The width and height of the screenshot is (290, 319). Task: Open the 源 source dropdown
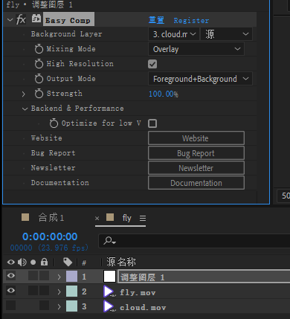tap(226, 34)
